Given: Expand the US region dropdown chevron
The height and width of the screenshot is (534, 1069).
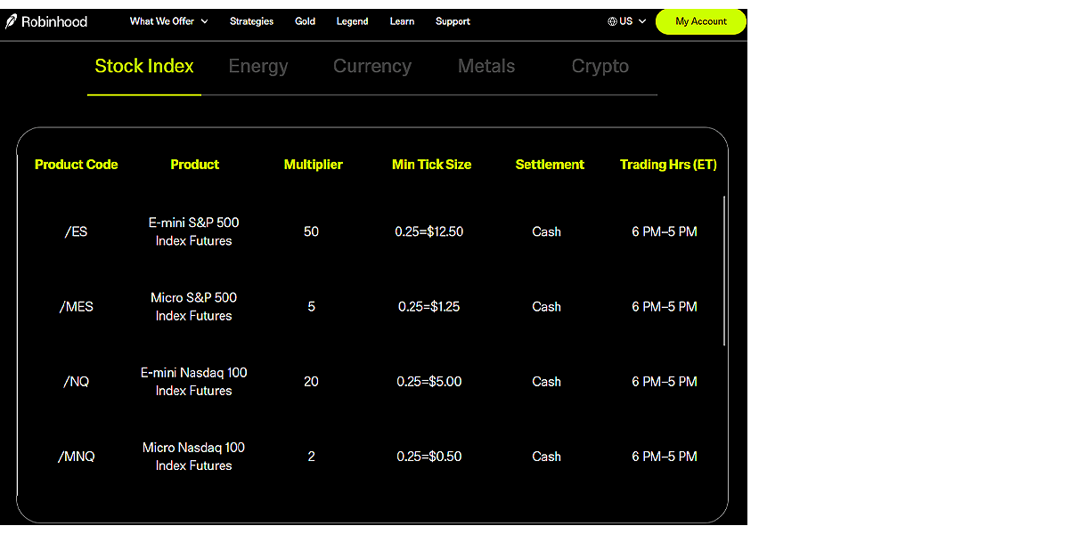Looking at the screenshot, I should pyautogui.click(x=642, y=21).
